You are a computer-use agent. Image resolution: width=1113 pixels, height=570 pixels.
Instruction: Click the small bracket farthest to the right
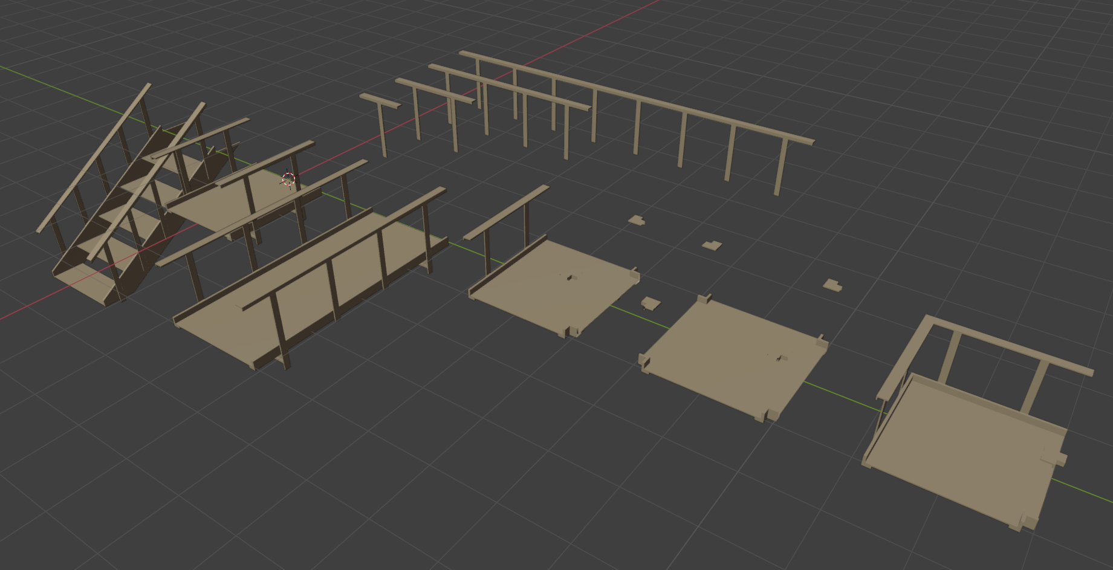[834, 285]
